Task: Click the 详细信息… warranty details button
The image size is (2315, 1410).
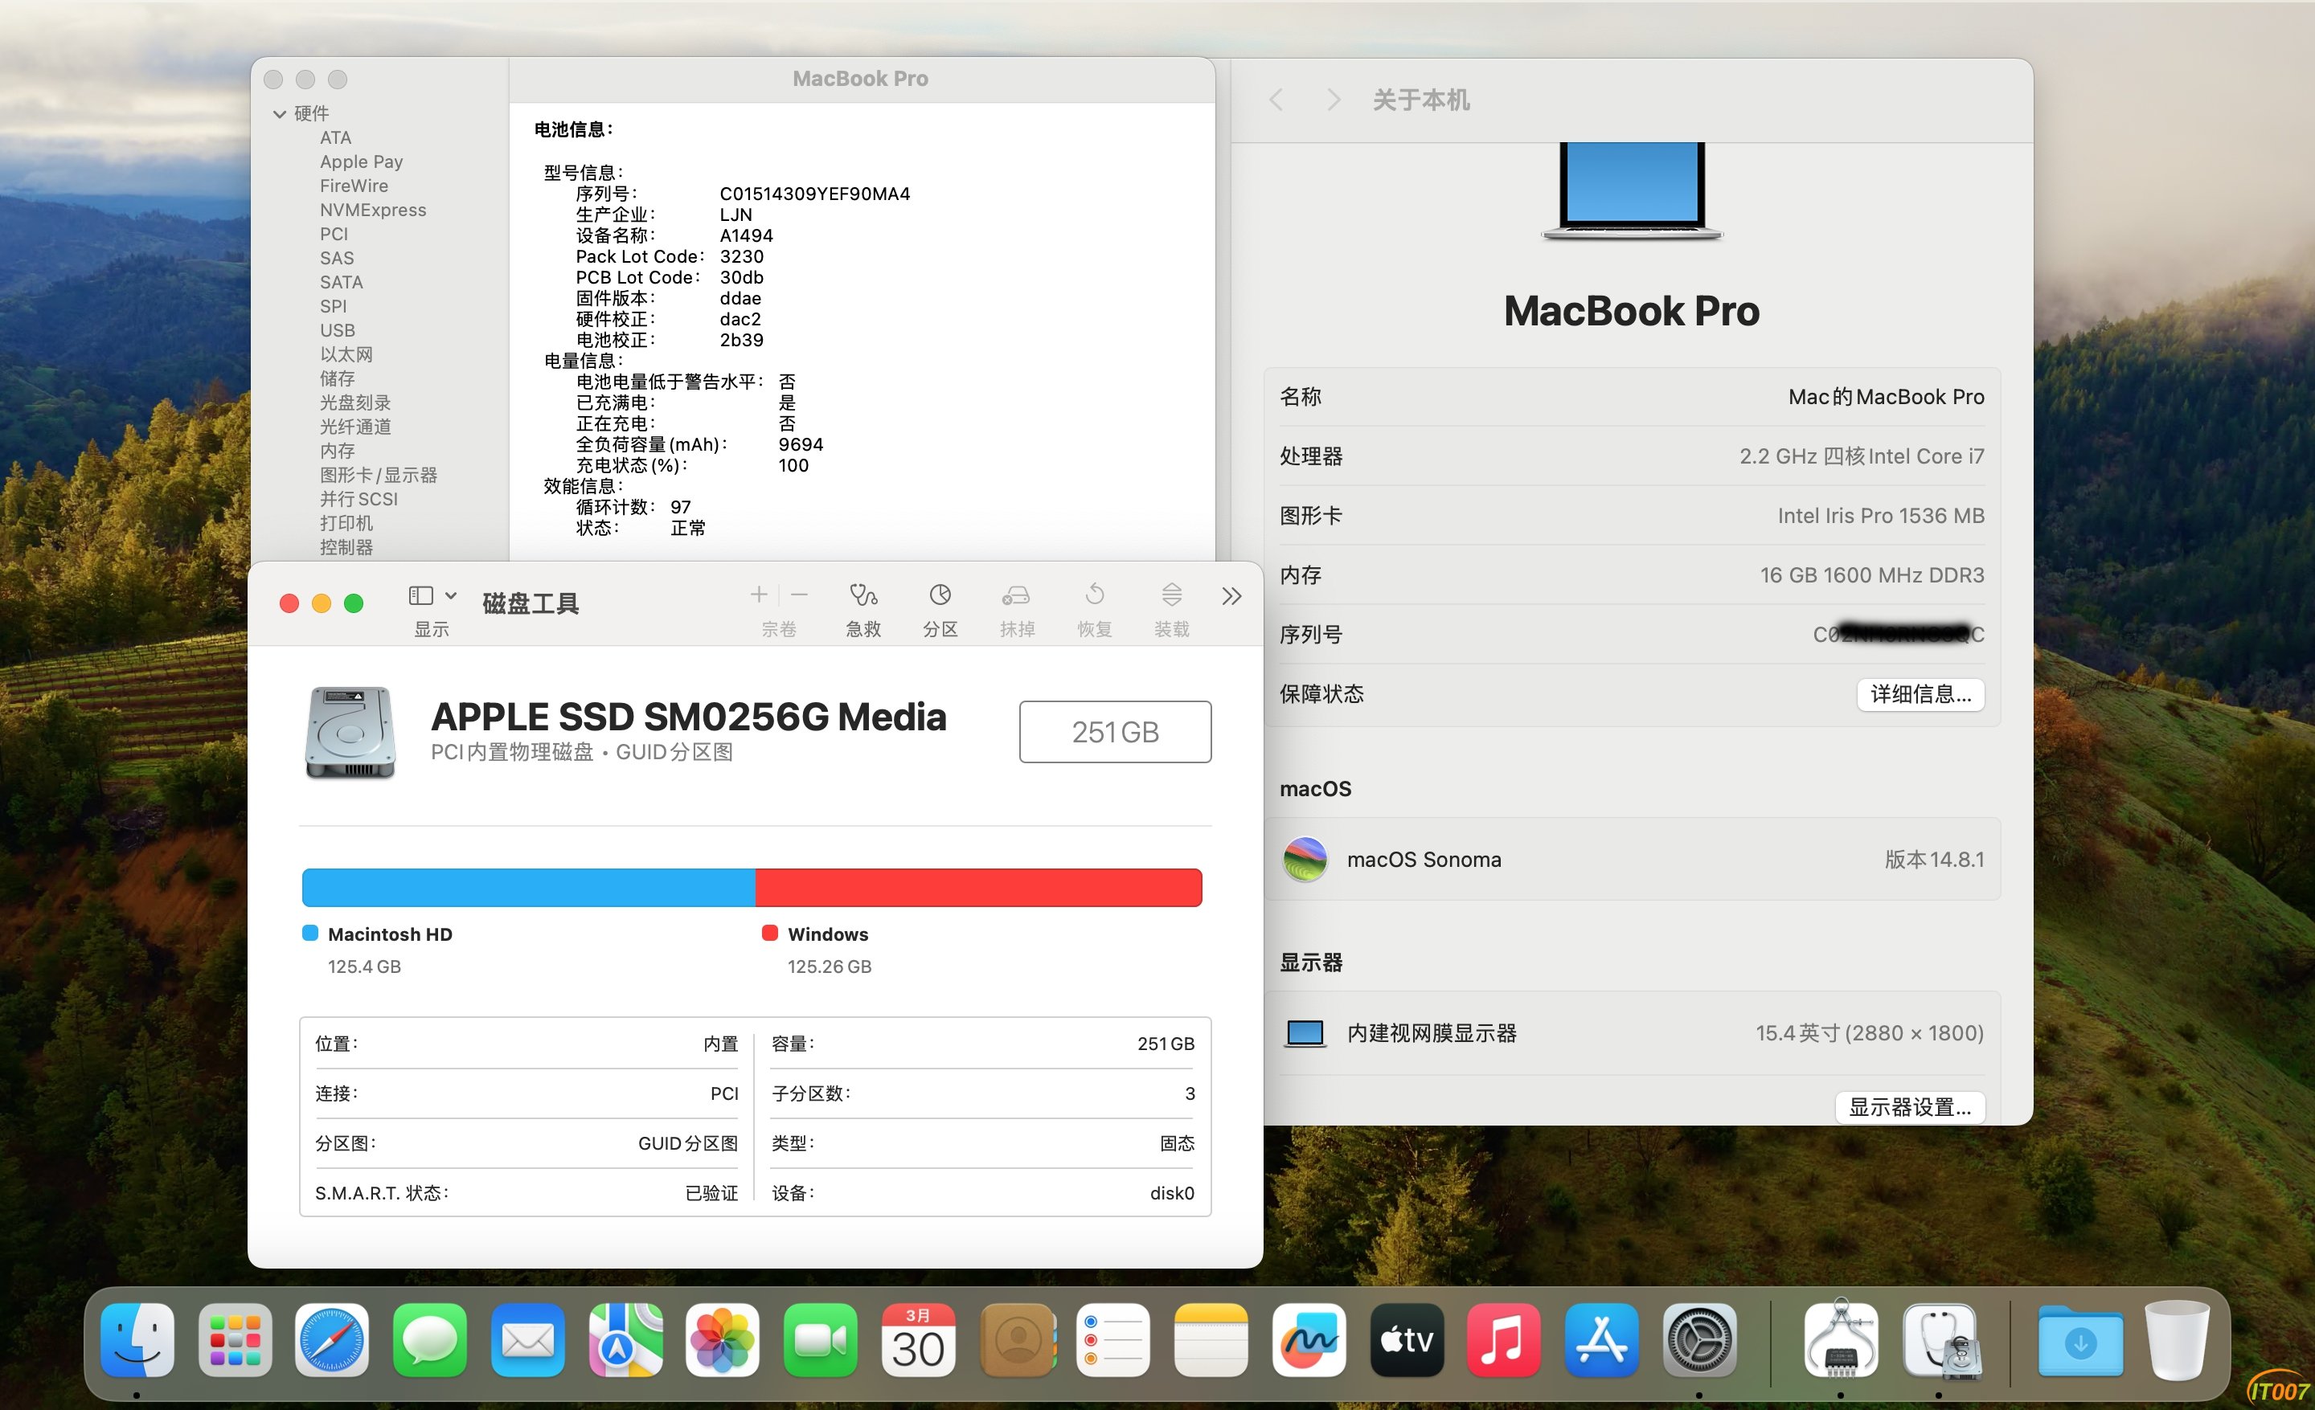Action: click(x=1920, y=693)
